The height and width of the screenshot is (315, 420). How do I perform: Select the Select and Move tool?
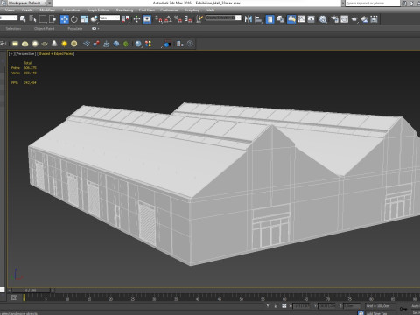coord(65,19)
